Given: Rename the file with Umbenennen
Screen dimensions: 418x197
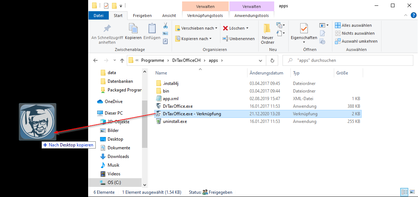Looking at the screenshot, I should (238, 39).
